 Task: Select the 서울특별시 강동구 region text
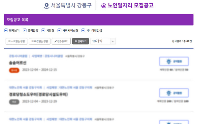pos(71,5)
